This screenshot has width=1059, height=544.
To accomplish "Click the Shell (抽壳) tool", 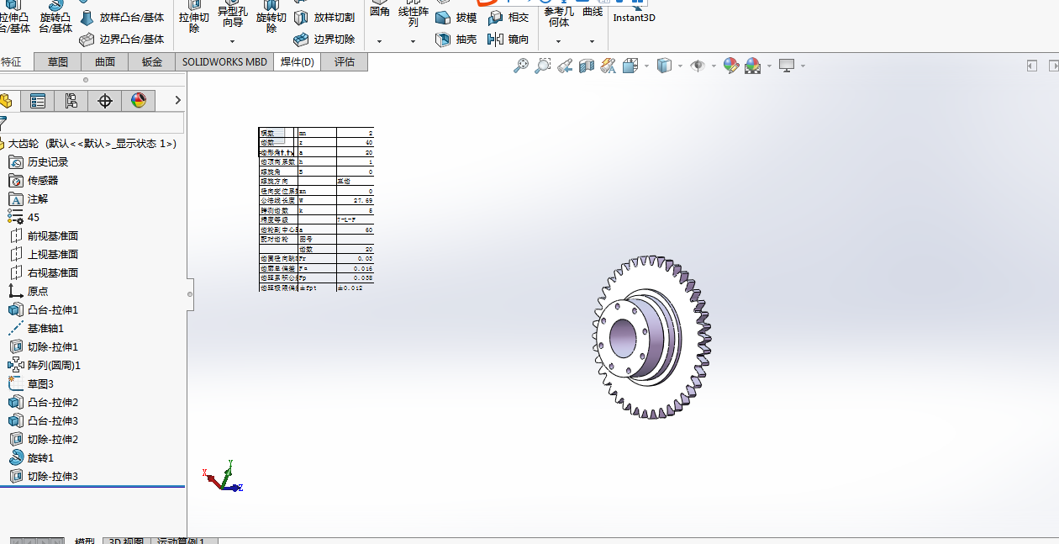I will coord(456,39).
